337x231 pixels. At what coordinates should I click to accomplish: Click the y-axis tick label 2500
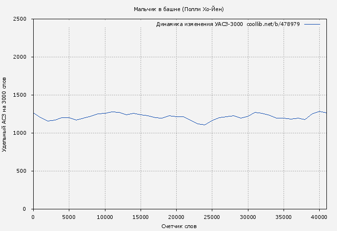click(19, 19)
